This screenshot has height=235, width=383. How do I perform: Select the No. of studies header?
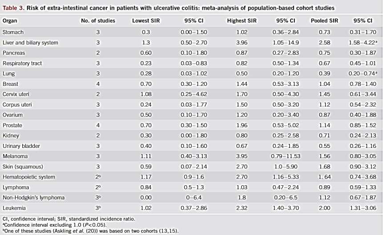point(98,21)
